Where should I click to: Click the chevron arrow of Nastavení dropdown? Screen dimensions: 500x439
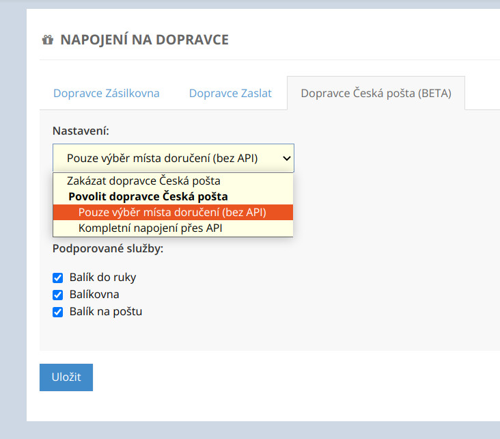click(x=286, y=158)
